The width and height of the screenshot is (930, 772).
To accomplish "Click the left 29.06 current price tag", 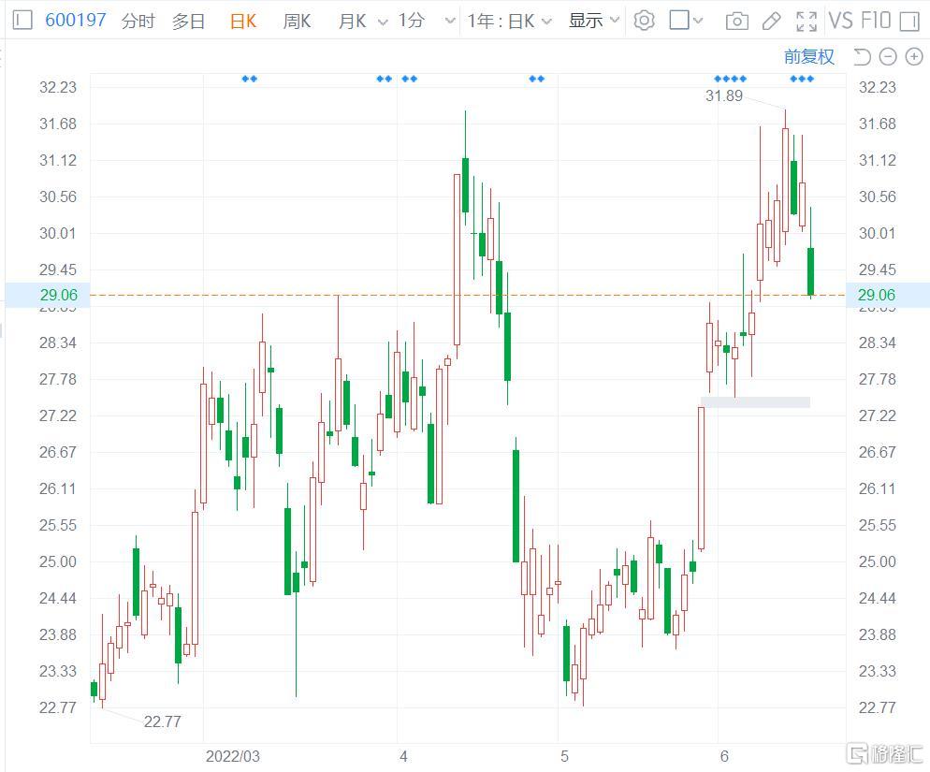I will [48, 295].
